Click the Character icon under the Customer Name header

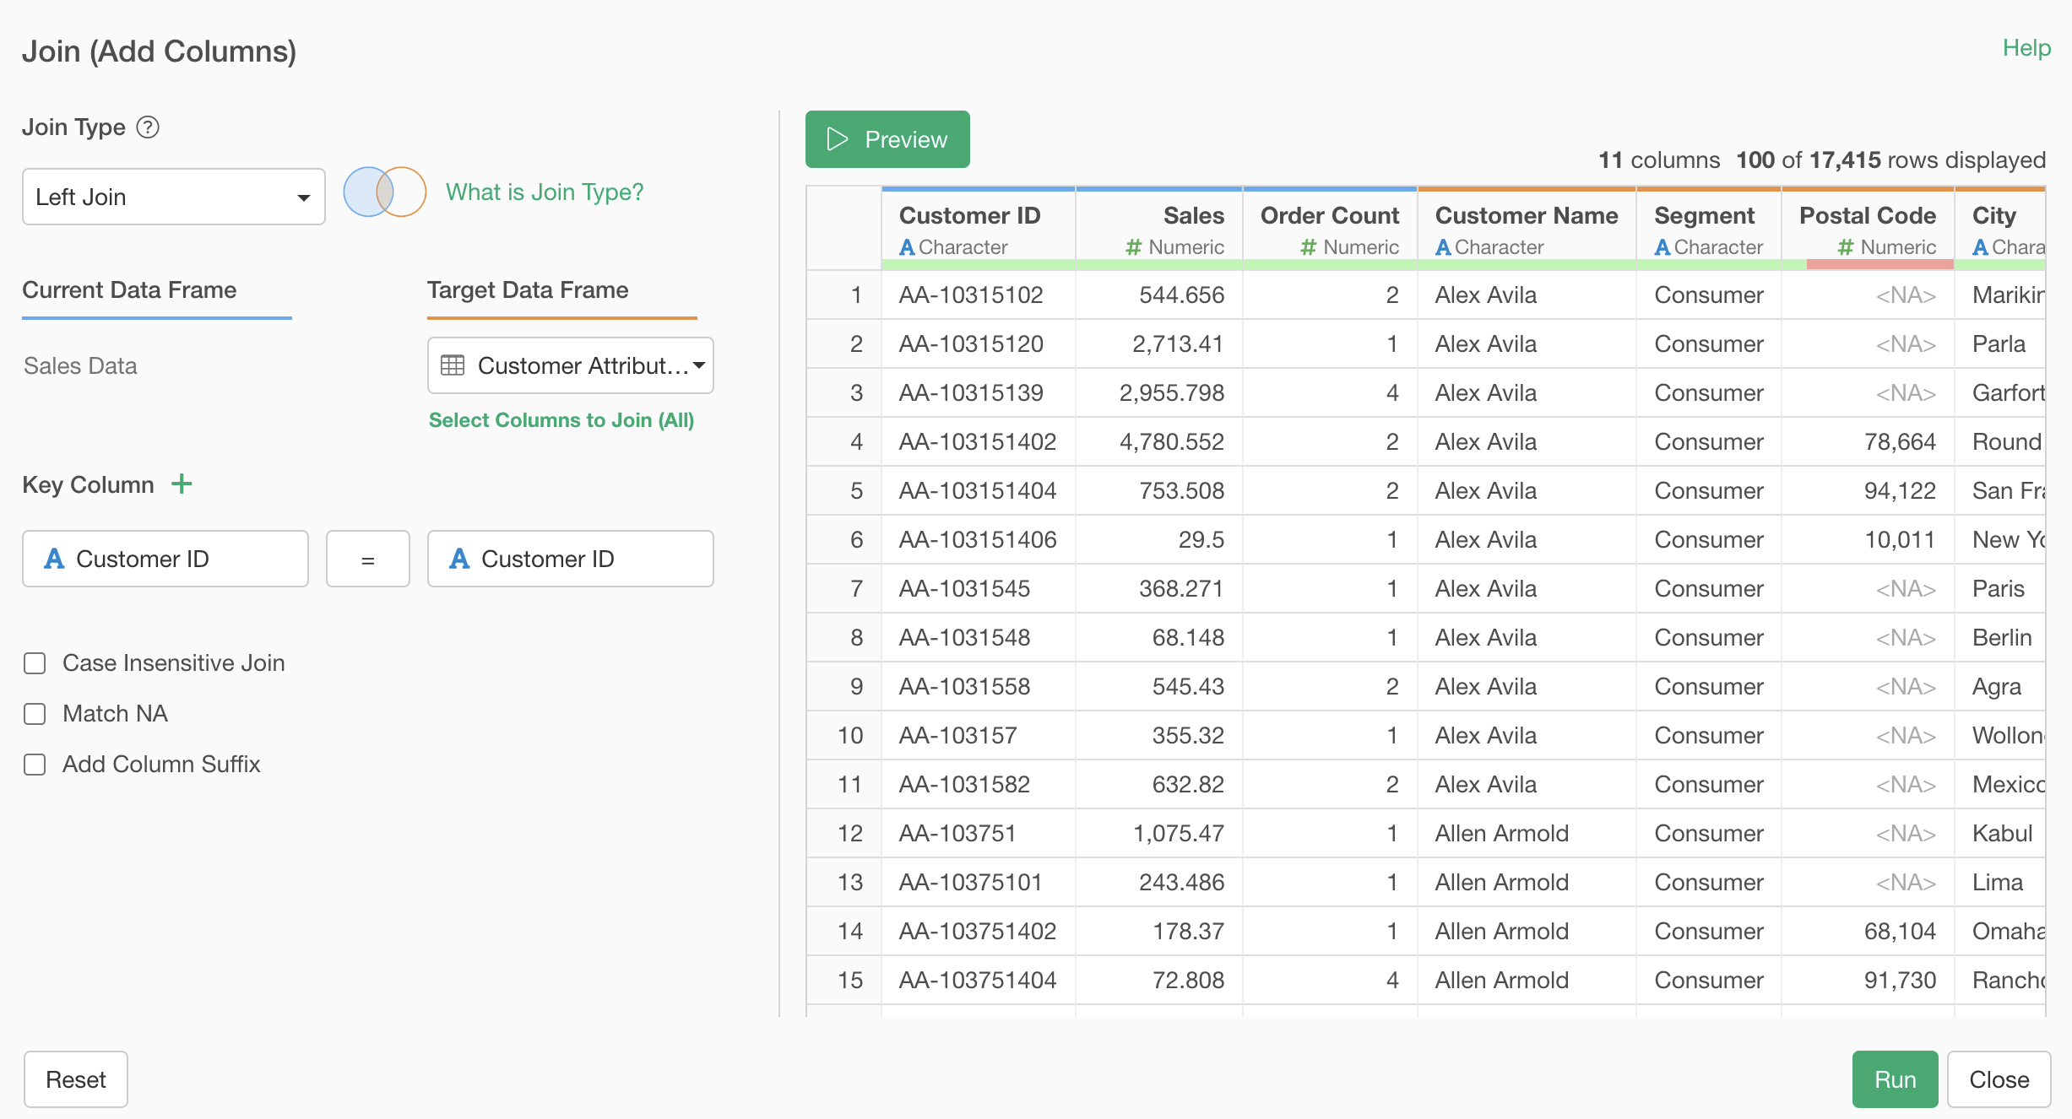tap(1442, 246)
